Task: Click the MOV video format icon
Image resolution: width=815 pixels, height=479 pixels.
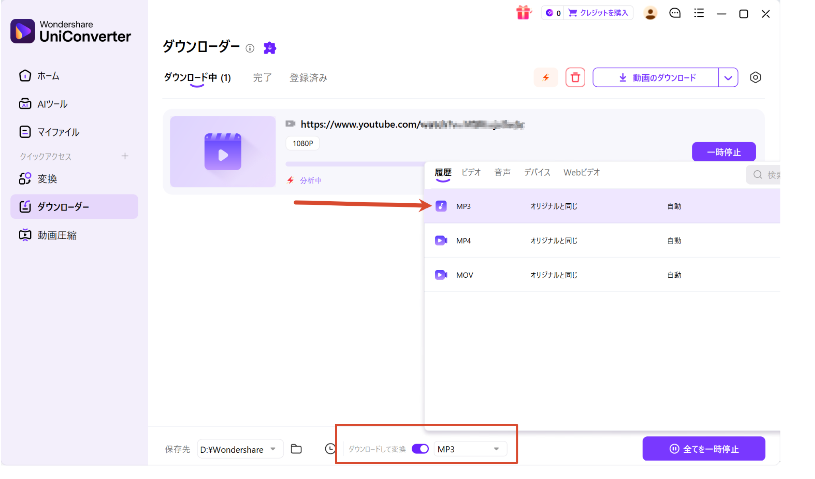Action: [441, 275]
